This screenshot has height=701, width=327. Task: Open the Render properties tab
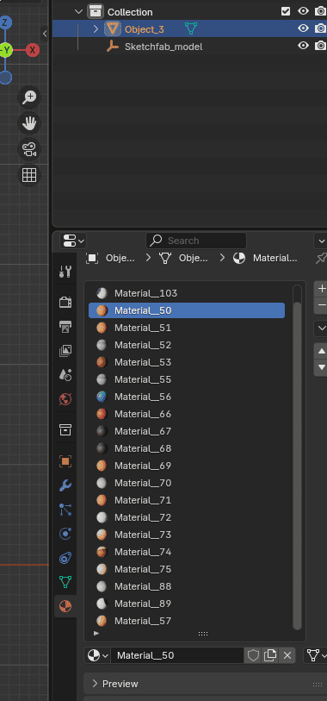click(65, 303)
